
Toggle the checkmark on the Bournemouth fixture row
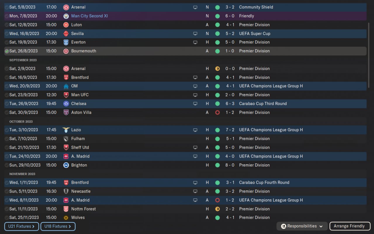7,51
